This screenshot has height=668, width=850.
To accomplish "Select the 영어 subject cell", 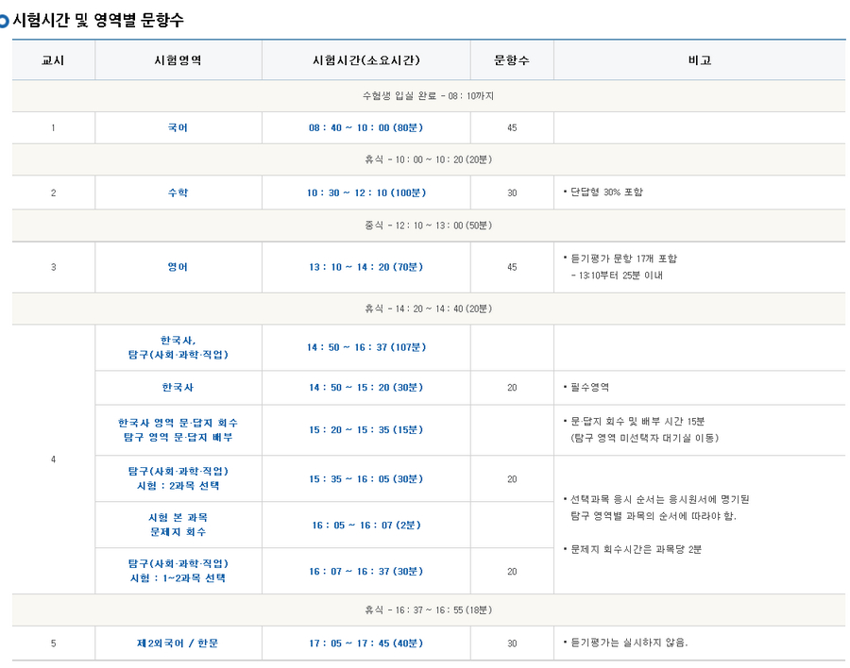I will coord(178,267).
